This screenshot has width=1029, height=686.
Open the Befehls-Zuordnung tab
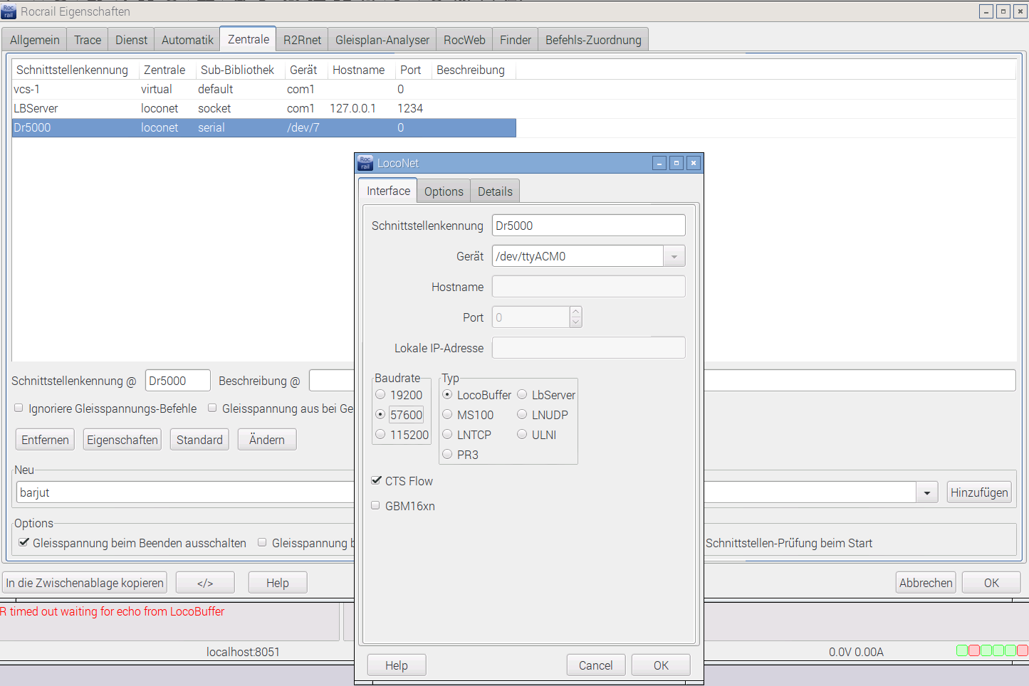[593, 40]
